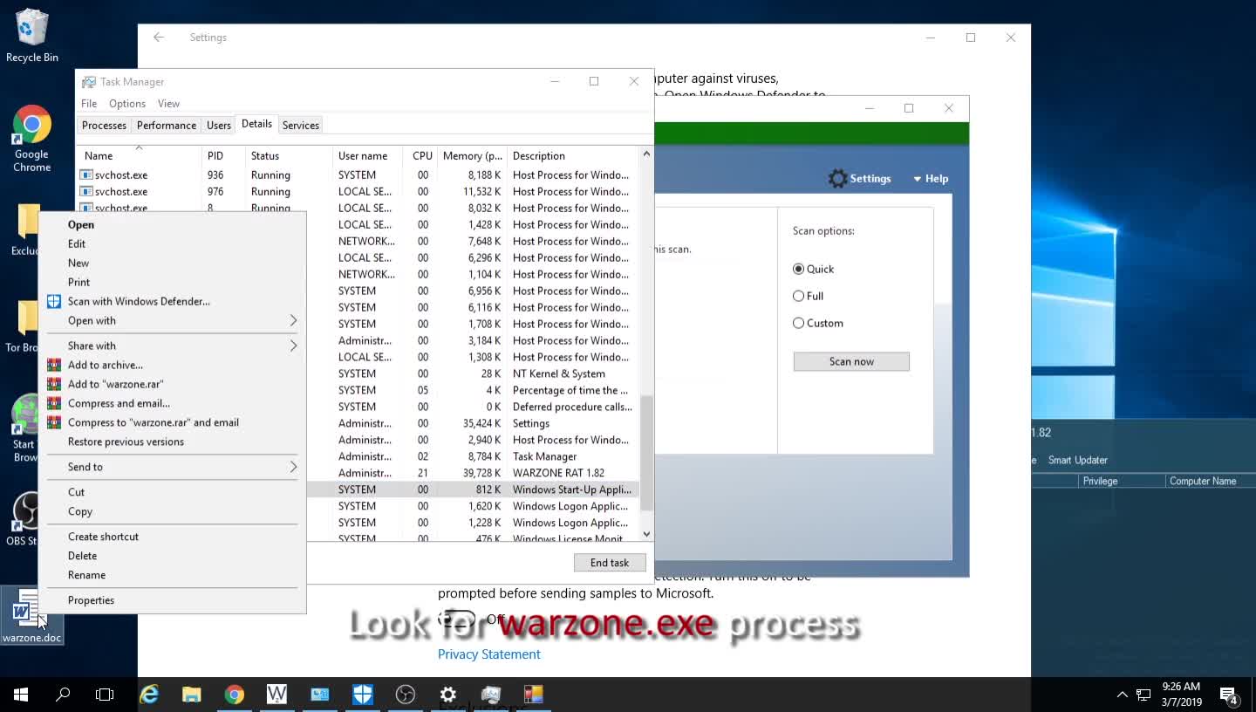Open File Explorer from the taskbar
Screen dimensions: 1256x712
pyautogui.click(x=192, y=695)
